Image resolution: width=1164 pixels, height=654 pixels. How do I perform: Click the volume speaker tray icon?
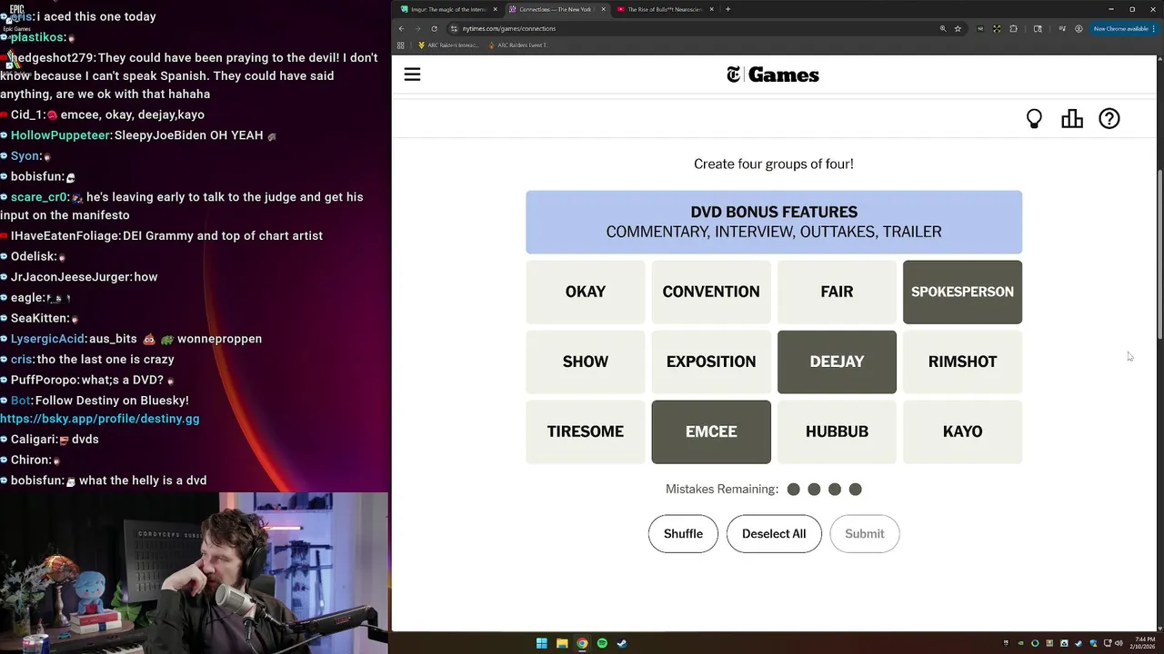pos(1119,643)
